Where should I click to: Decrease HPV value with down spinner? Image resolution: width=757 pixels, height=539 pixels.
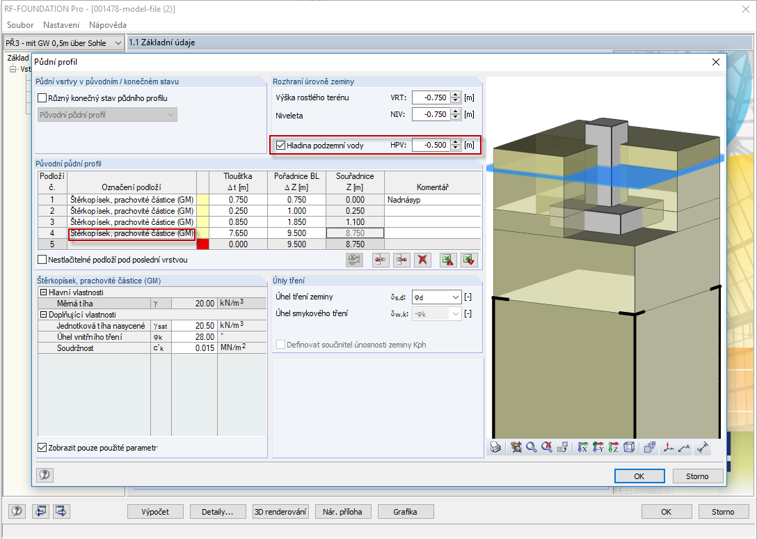456,148
